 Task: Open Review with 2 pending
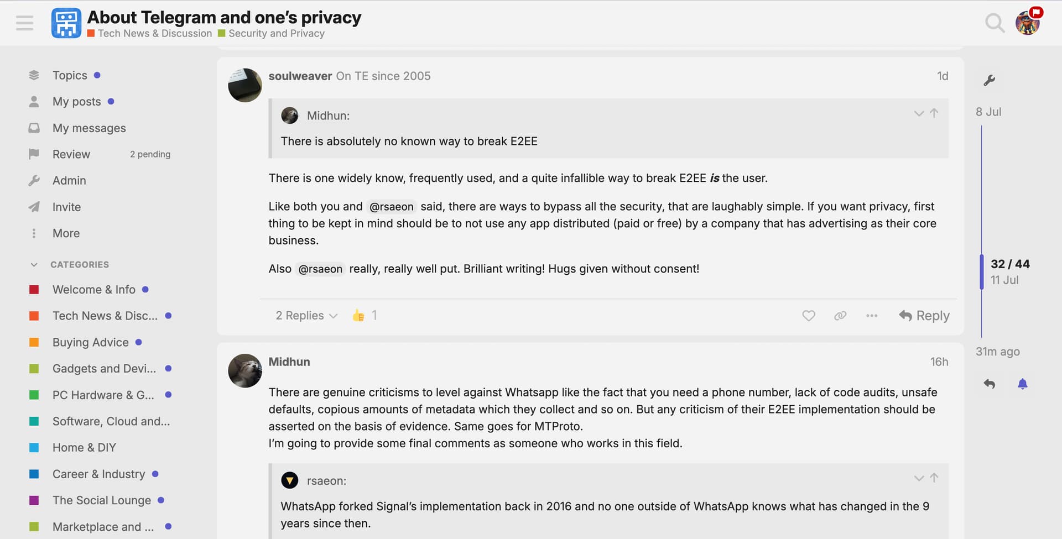point(100,154)
